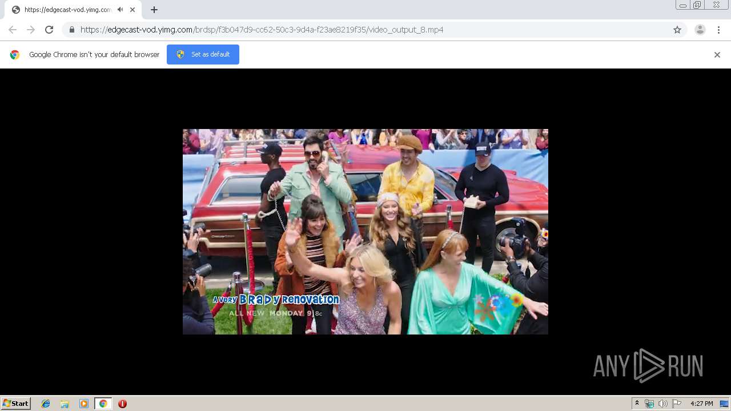Open Windows Media Player from the taskbar

click(84, 404)
